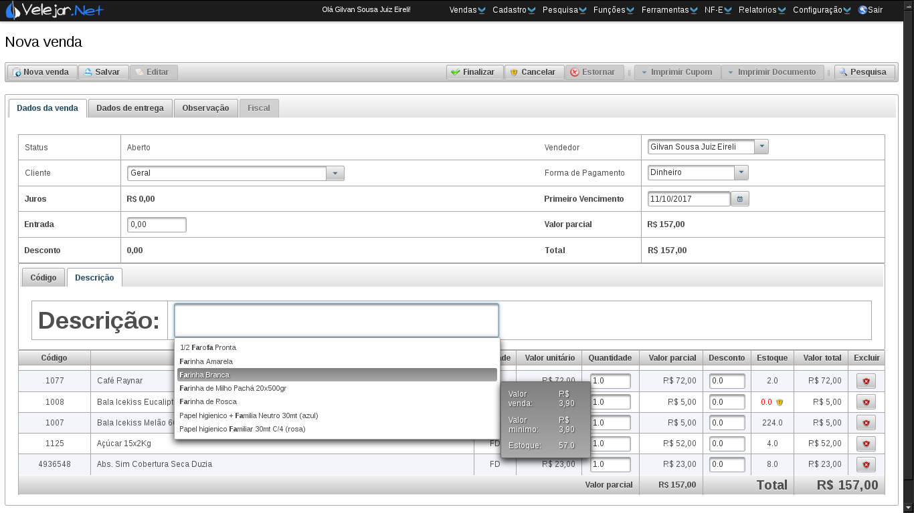Viewport: 914px width, 513px height.
Task: Switch to the Observação tab
Action: pyautogui.click(x=205, y=108)
